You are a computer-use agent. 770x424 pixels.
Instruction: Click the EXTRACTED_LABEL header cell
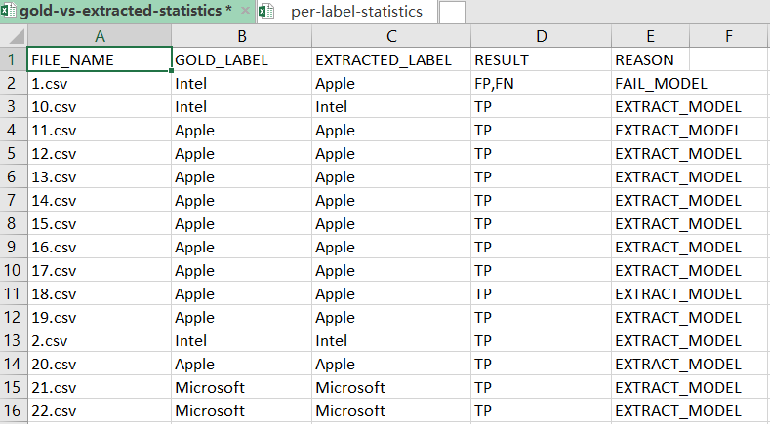click(x=391, y=59)
